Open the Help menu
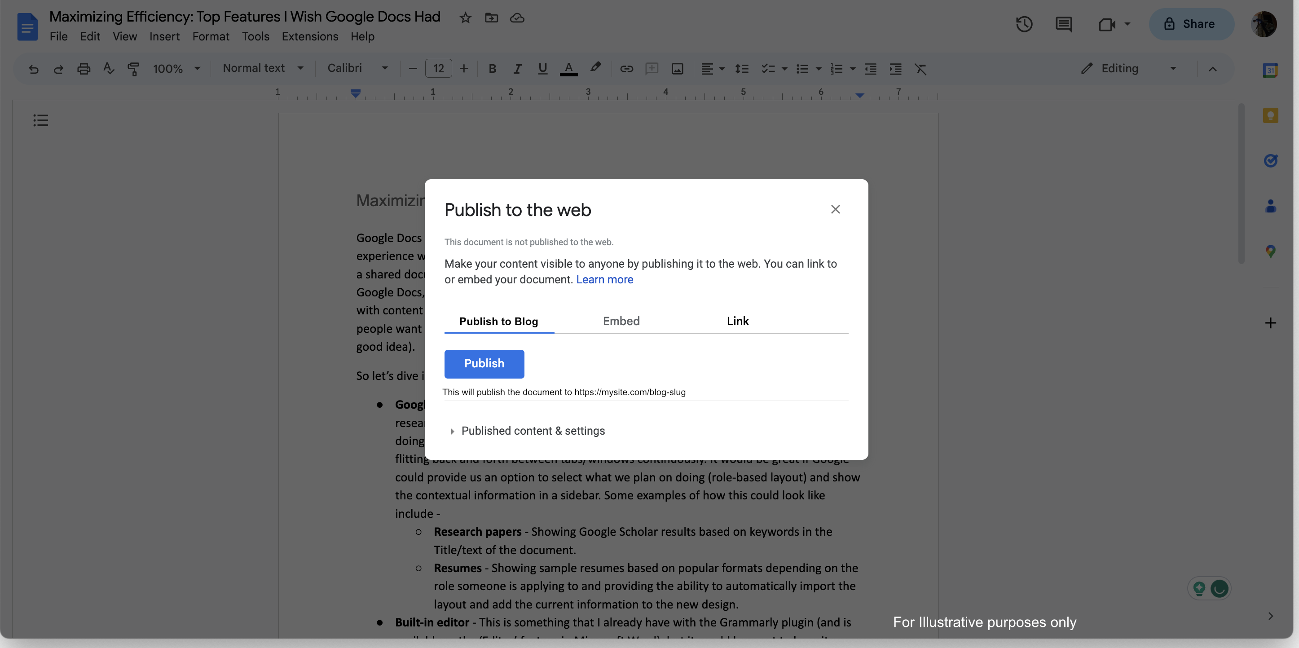Viewport: 1299px width, 648px height. 362,37
